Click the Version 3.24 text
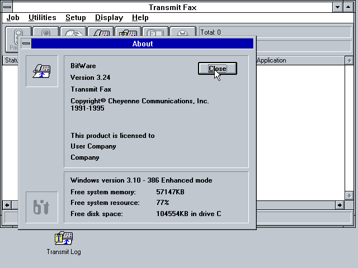Screen dimensions: 358x268 (91, 78)
